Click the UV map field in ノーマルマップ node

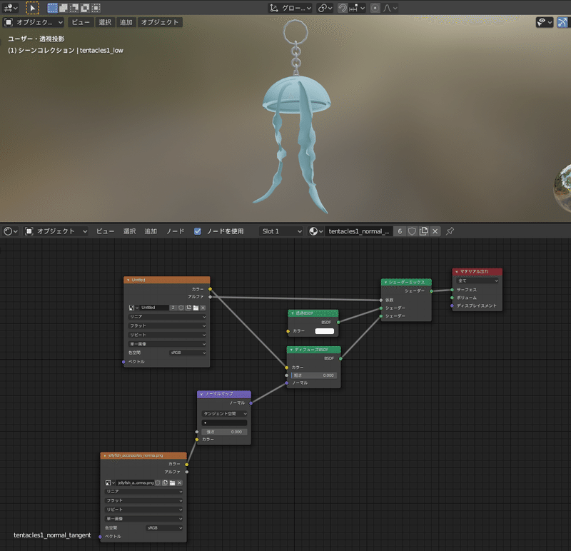point(224,423)
